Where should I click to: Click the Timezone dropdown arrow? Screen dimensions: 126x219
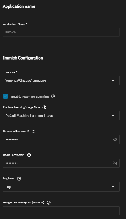click(113, 81)
